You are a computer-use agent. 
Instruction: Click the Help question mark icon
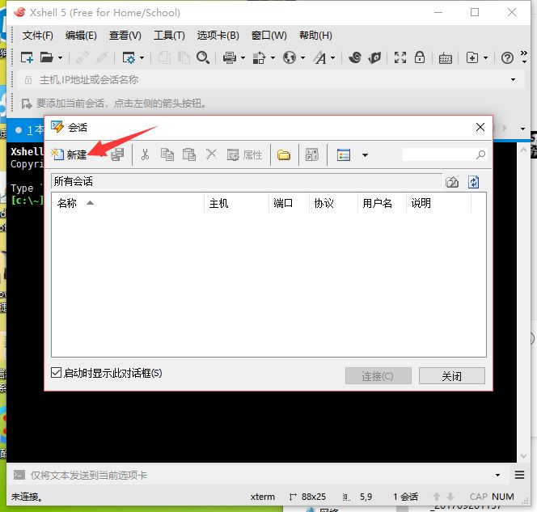tap(507, 58)
